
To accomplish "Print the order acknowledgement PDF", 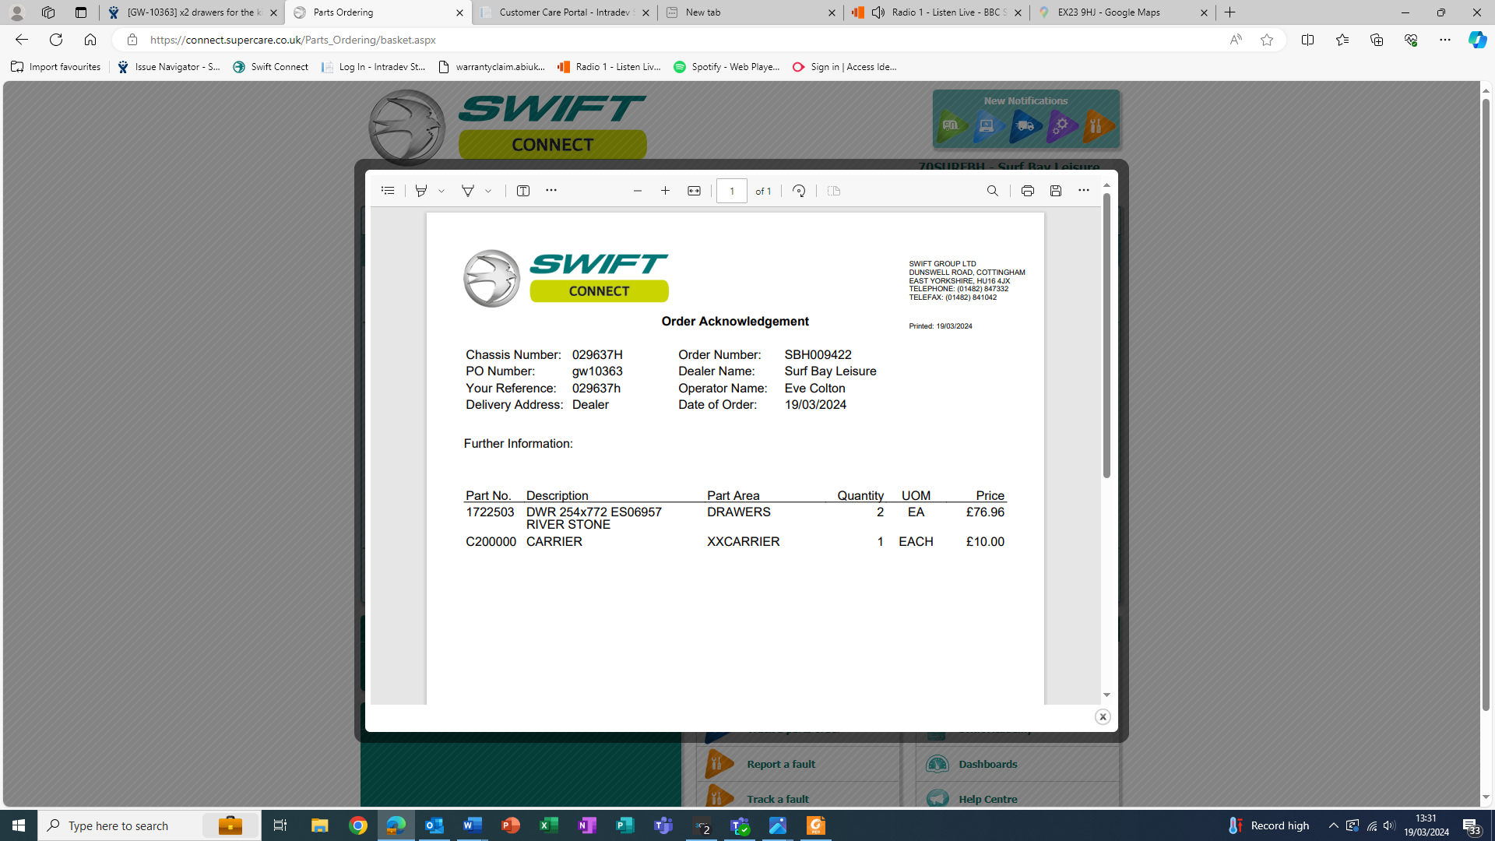I will 1027,191.
